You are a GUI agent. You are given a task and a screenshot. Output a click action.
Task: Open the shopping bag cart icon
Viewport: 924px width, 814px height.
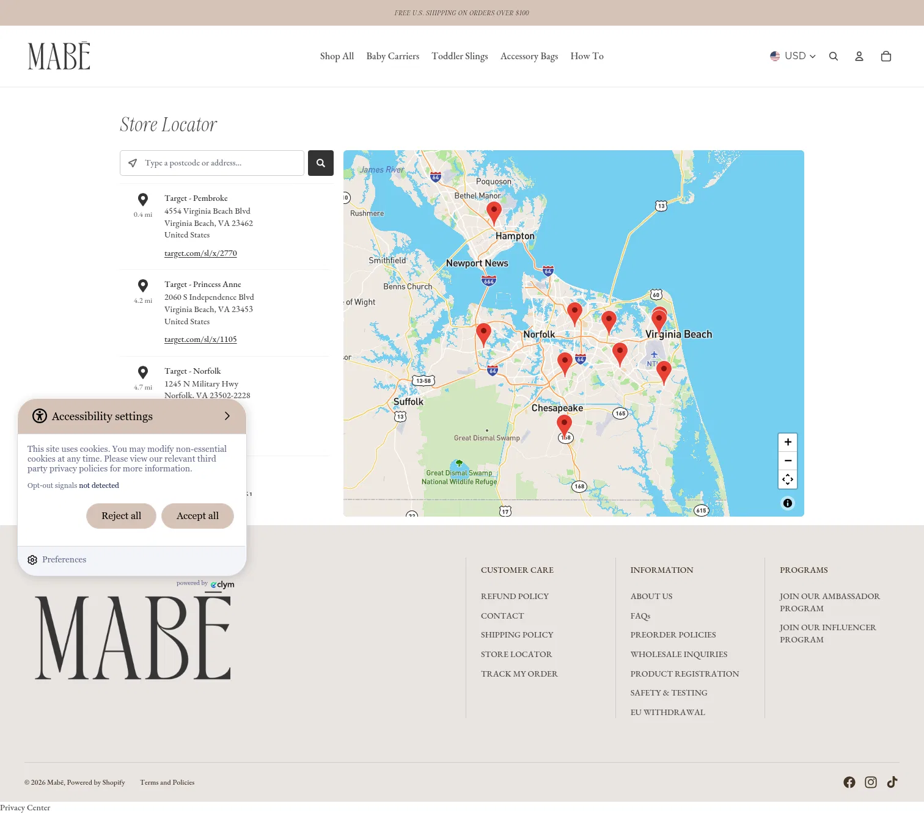886,56
